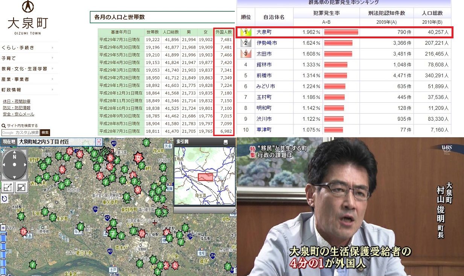Screen dimensions: 464x276
Task: Click the 人口総数 column header
Action: pos(171,32)
